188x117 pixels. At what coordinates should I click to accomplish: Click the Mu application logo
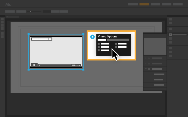pos(8,4)
